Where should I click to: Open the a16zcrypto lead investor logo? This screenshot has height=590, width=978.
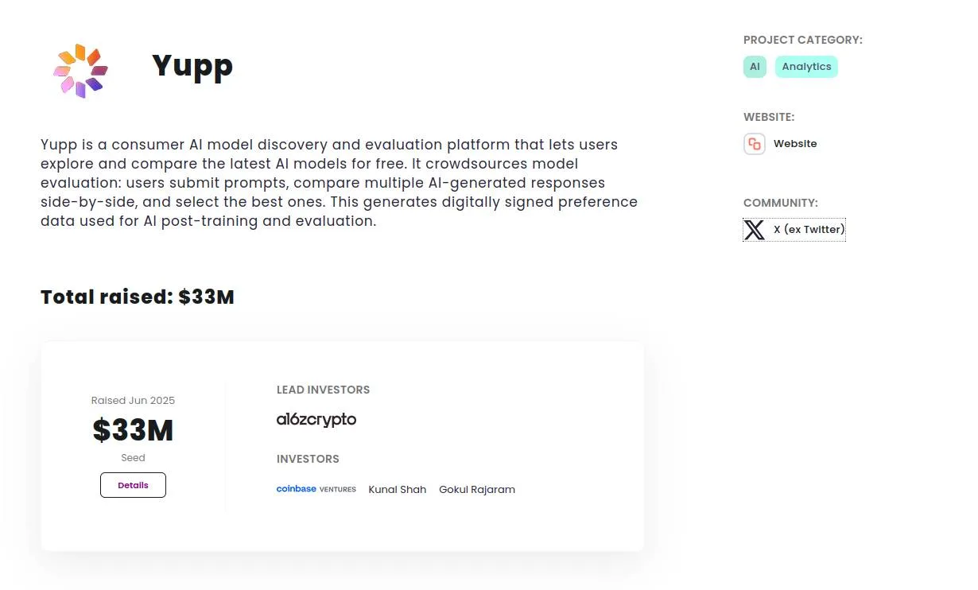tap(316, 420)
